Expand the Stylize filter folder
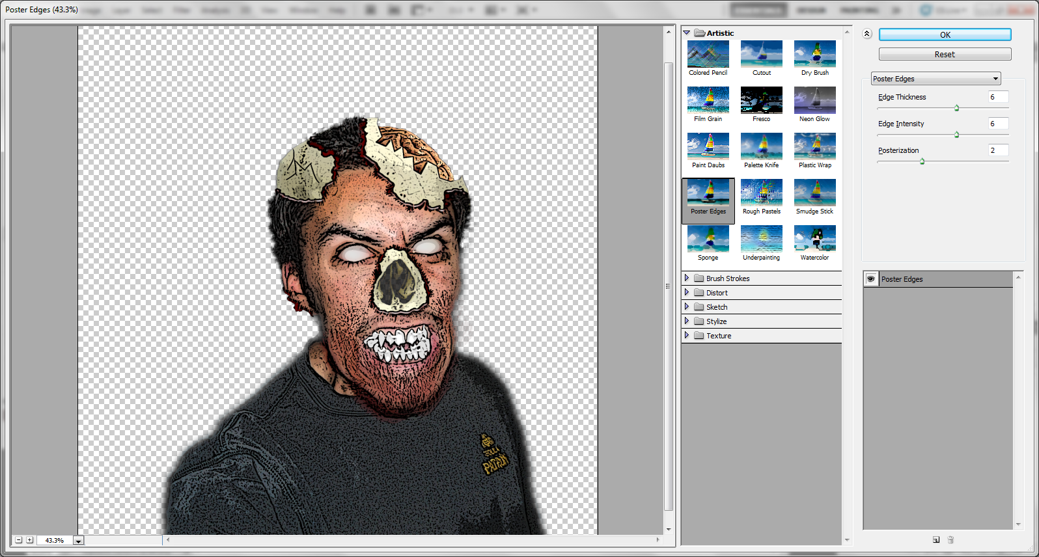 (687, 321)
